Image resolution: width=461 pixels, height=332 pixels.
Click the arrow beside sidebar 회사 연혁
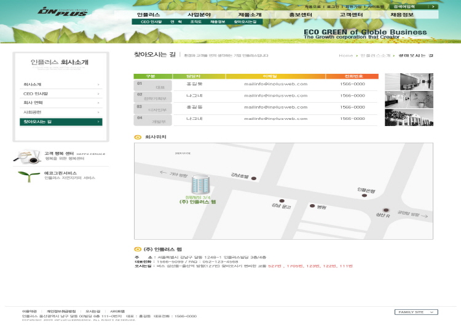point(98,103)
